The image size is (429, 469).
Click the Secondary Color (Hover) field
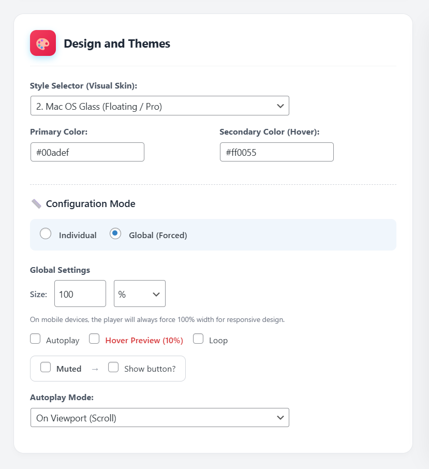tap(276, 152)
